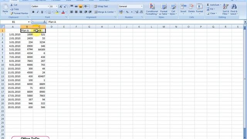Activate Format Painter

pos(19,14)
